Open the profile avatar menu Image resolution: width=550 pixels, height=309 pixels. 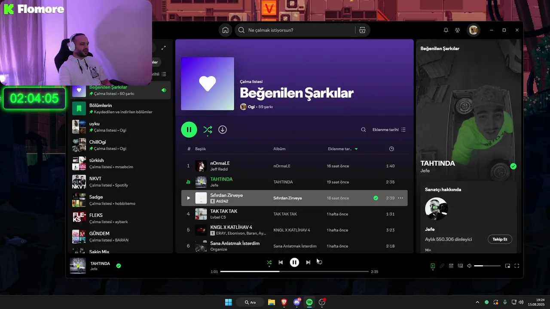474,30
